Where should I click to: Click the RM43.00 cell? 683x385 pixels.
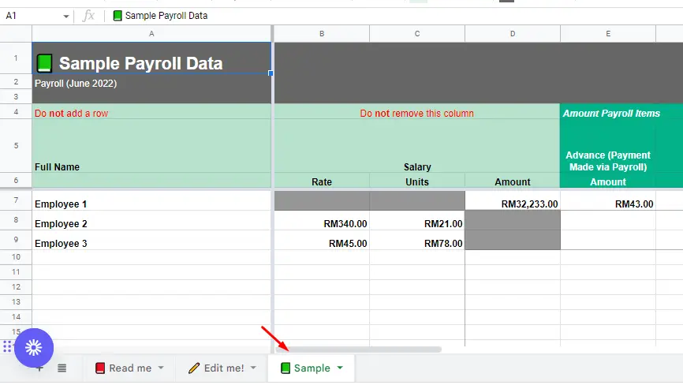(x=608, y=200)
